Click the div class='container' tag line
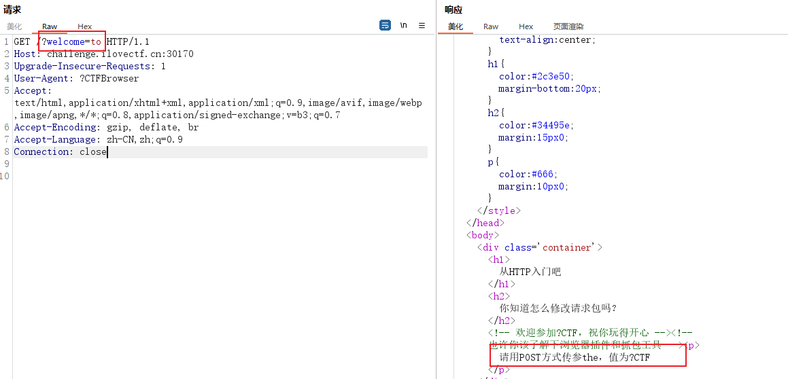The height and width of the screenshot is (379, 788). (x=540, y=247)
